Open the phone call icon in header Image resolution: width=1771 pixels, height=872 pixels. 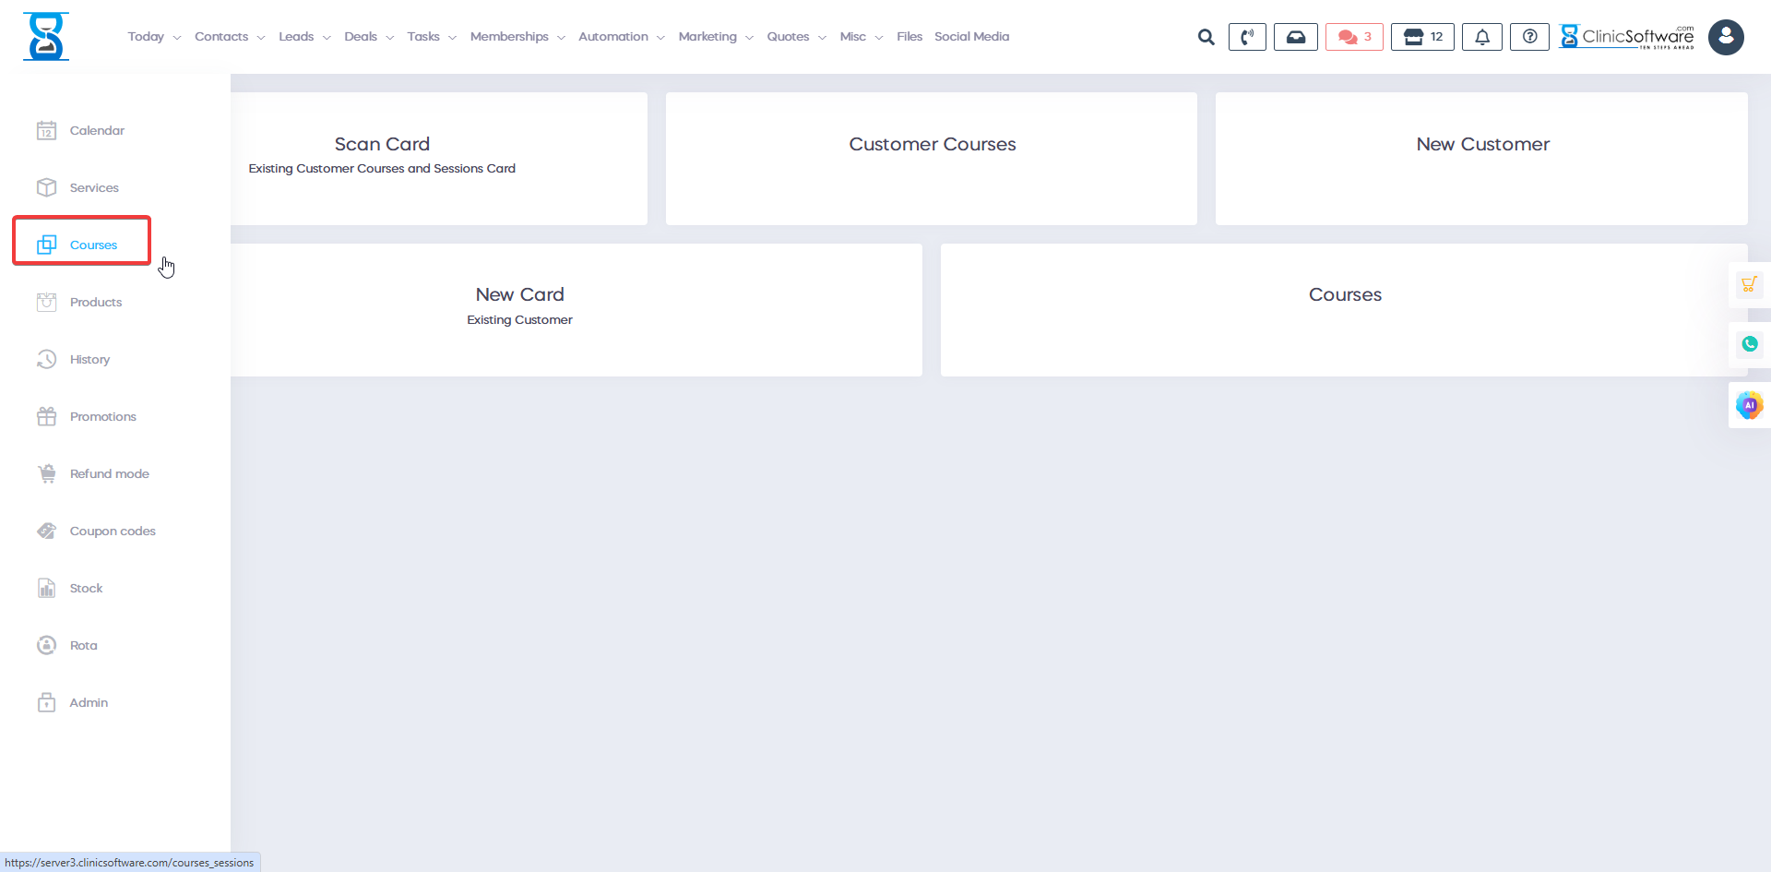click(1247, 37)
